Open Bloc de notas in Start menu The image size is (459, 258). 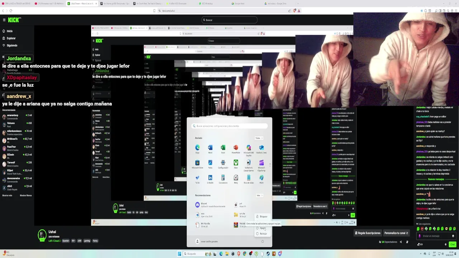(249, 179)
